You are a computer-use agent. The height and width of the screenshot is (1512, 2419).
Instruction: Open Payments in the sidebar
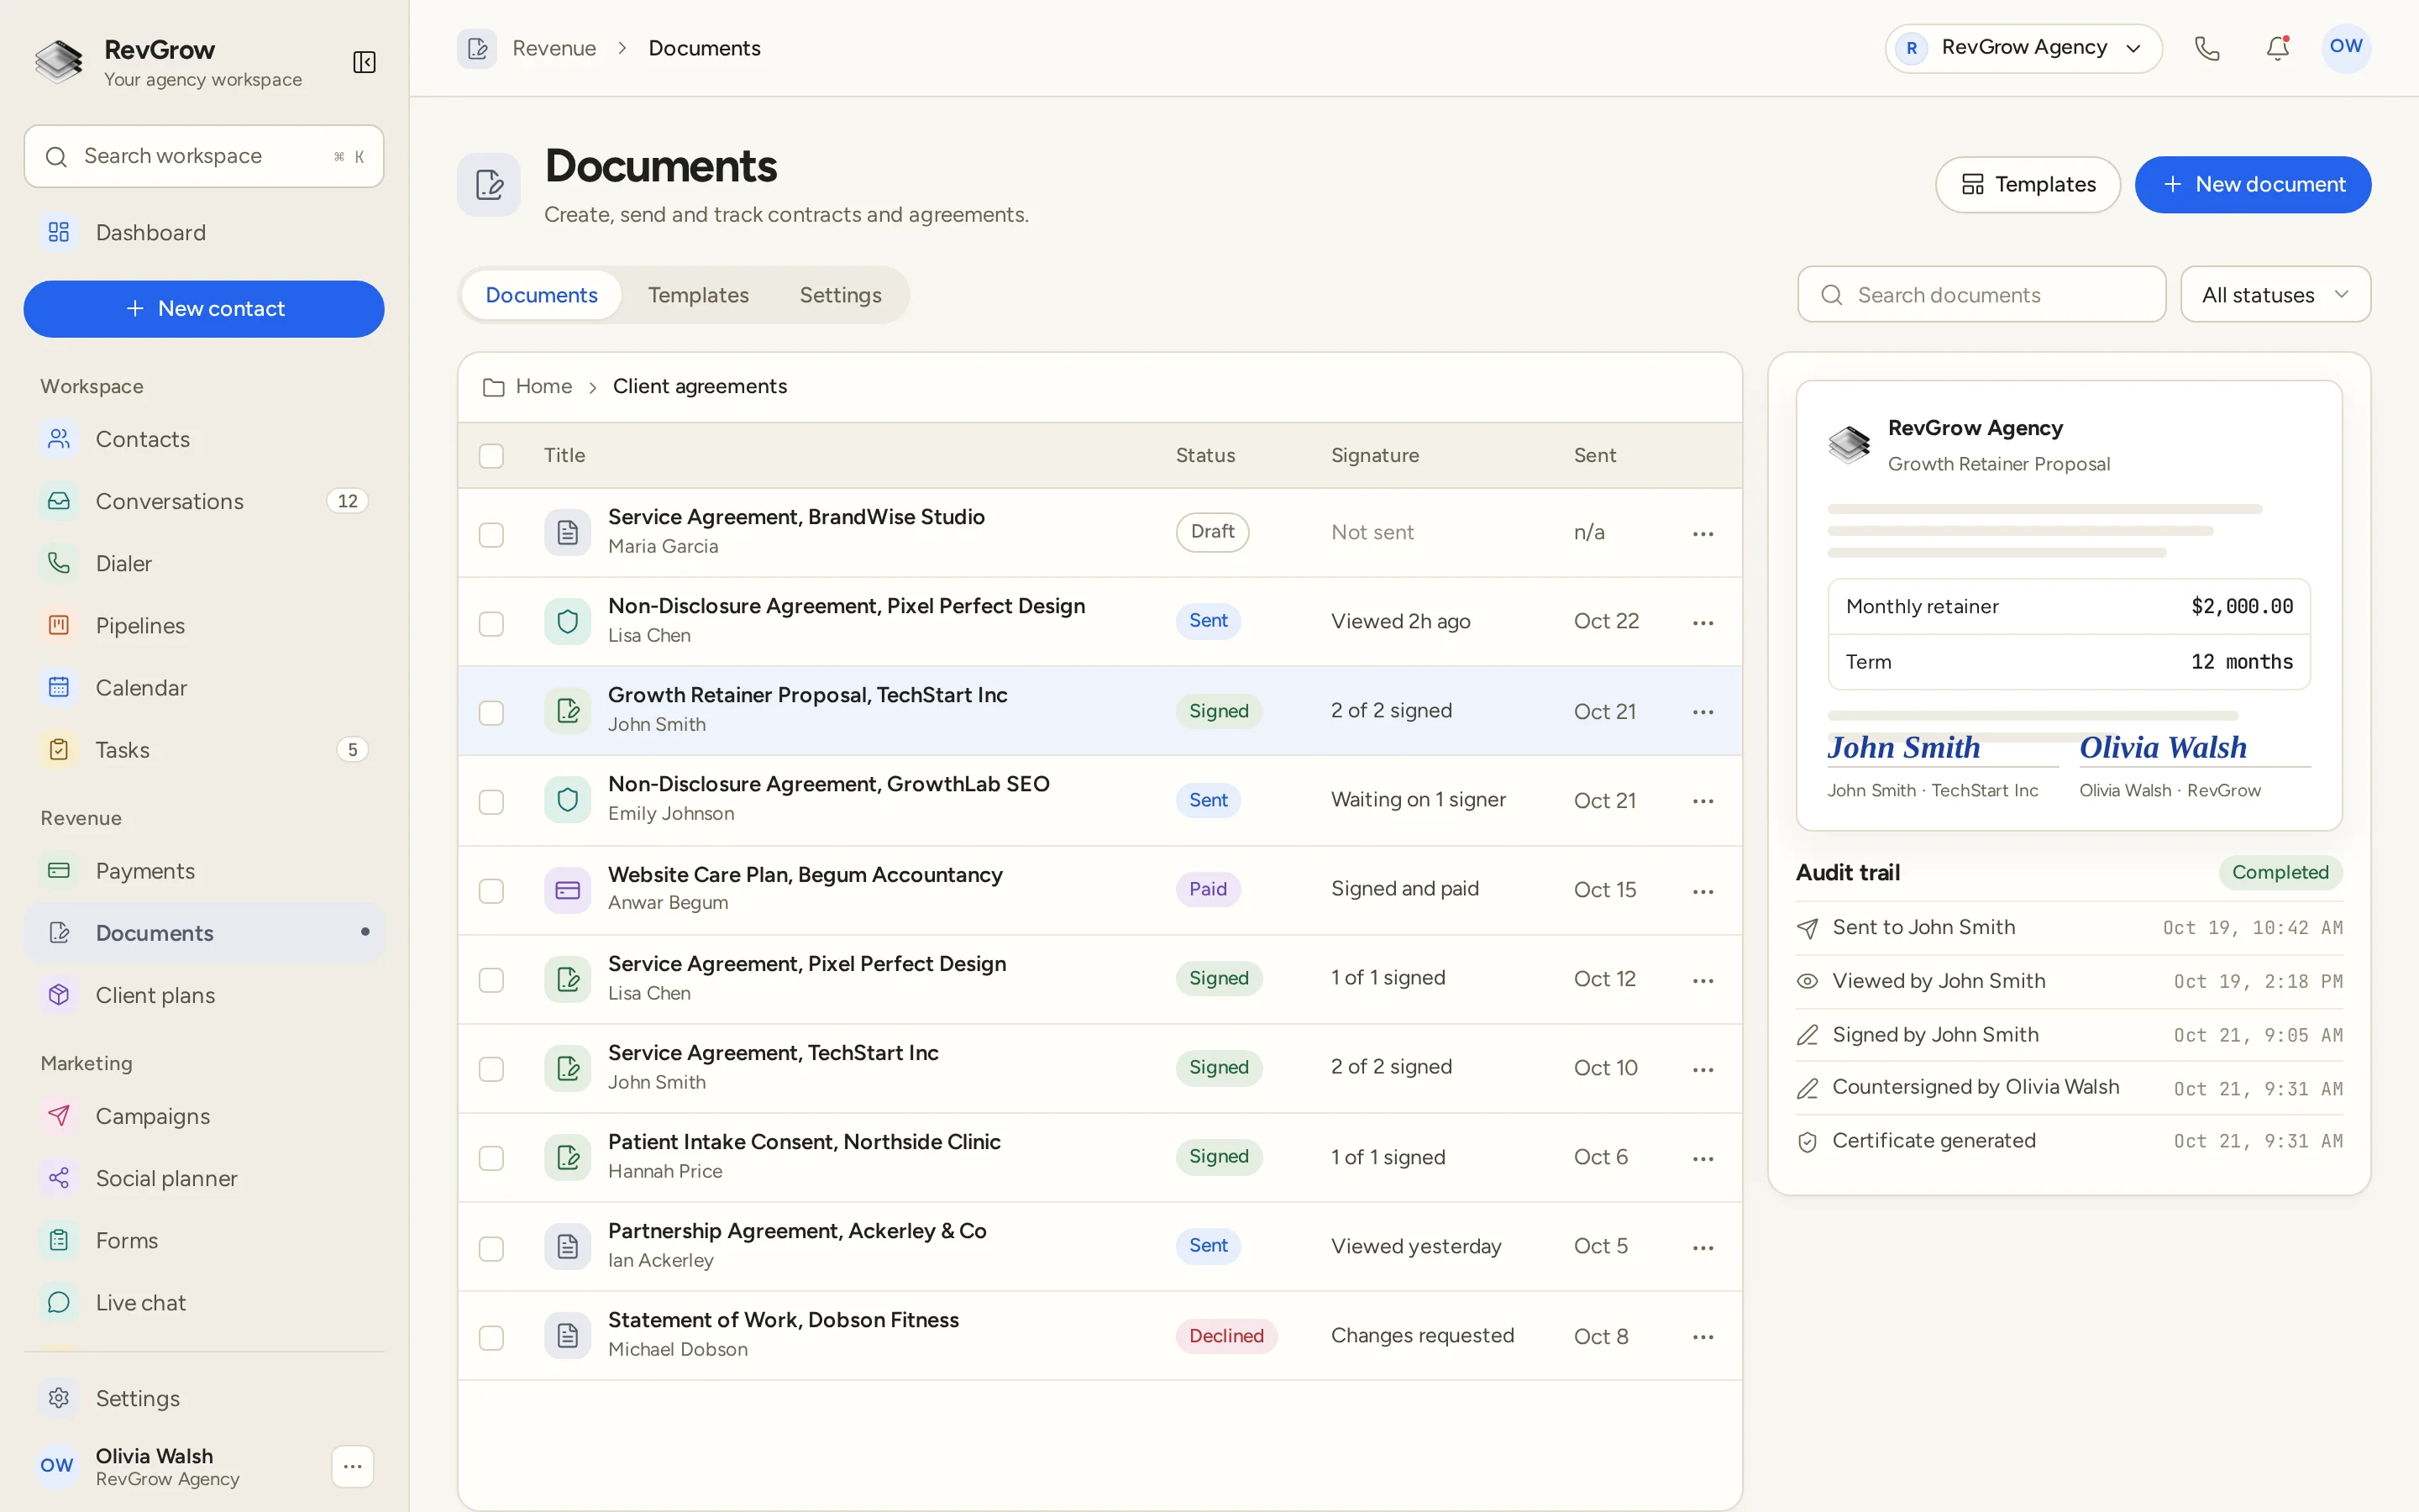coord(204,871)
